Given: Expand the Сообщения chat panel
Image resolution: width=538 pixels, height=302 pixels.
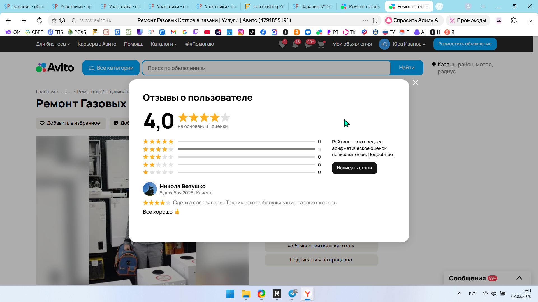Looking at the screenshot, I should pyautogui.click(x=519, y=278).
